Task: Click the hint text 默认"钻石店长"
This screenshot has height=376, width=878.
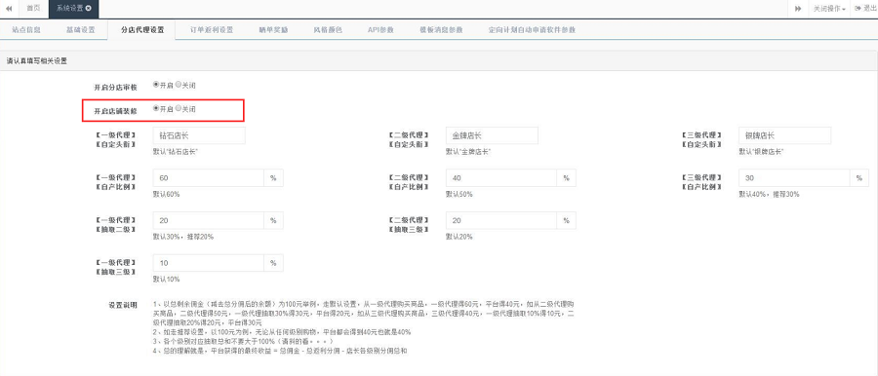Action: tap(176, 152)
